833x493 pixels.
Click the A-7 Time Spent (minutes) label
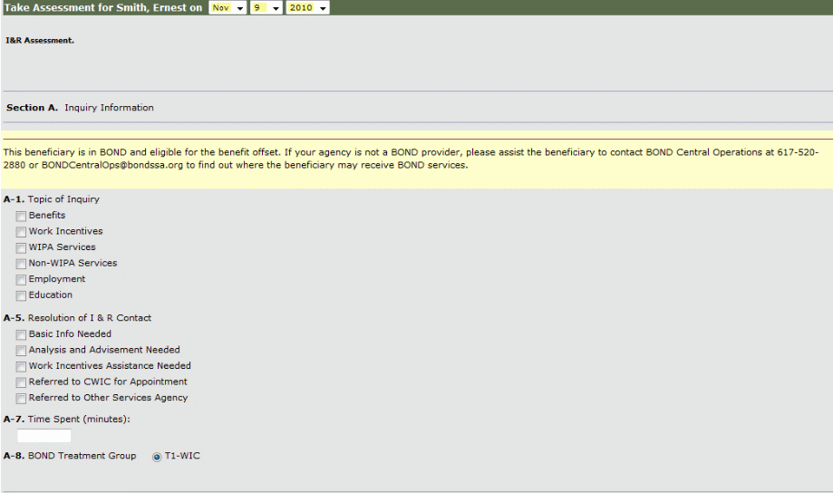coord(67,420)
